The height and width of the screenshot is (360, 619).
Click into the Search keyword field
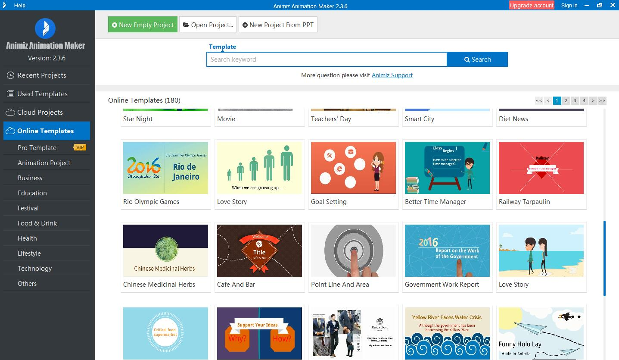[x=327, y=59]
